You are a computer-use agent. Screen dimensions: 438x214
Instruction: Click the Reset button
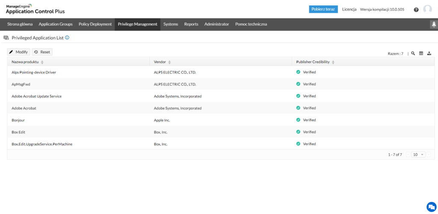[42, 52]
